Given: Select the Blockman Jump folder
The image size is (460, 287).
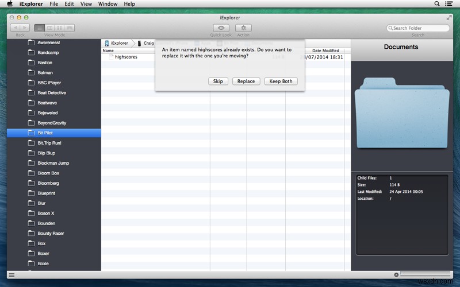Looking at the screenshot, I should (54, 163).
